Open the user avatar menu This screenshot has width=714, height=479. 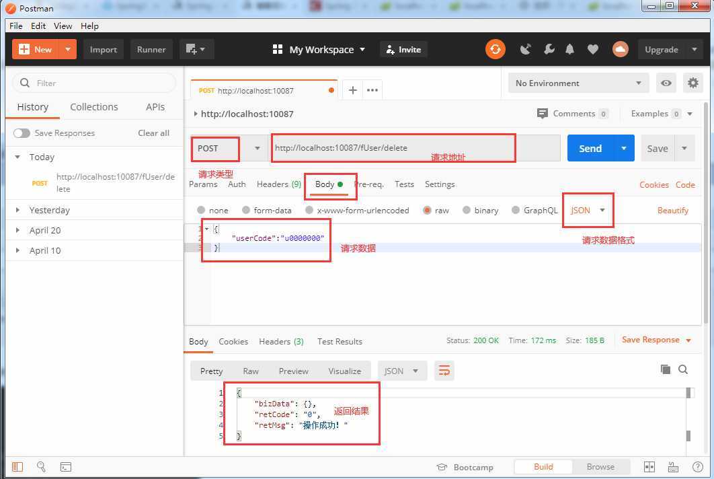point(620,49)
